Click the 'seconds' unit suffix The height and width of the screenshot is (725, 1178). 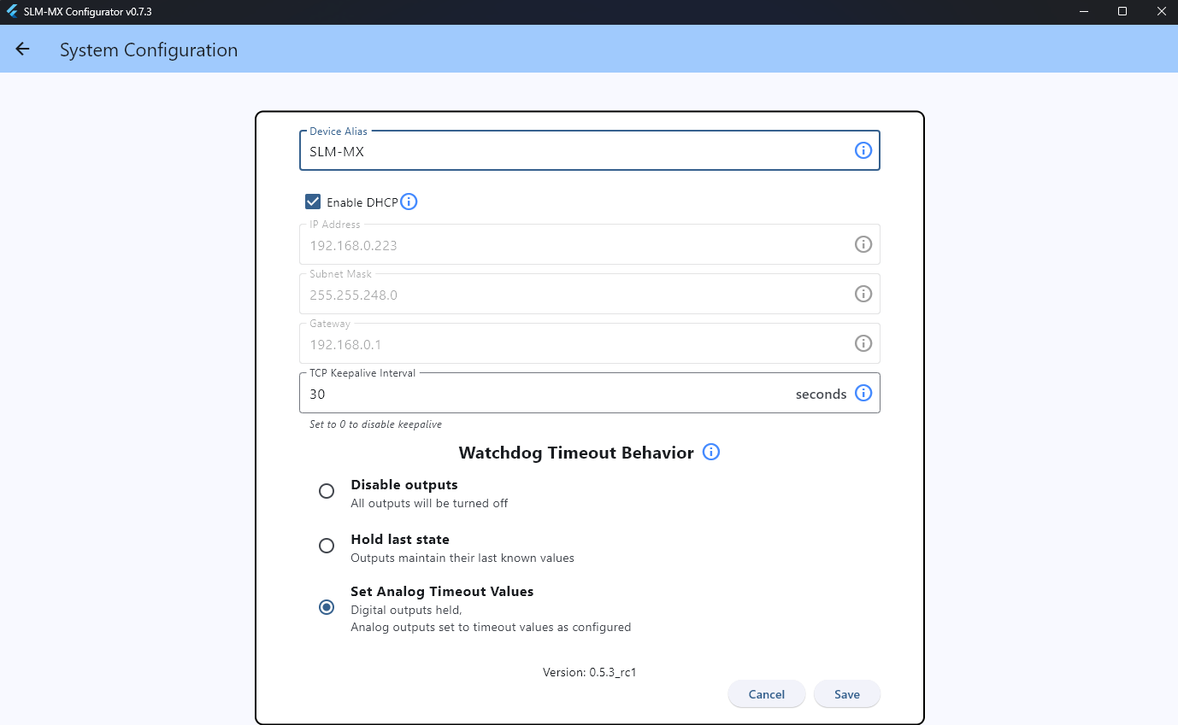tap(821, 394)
